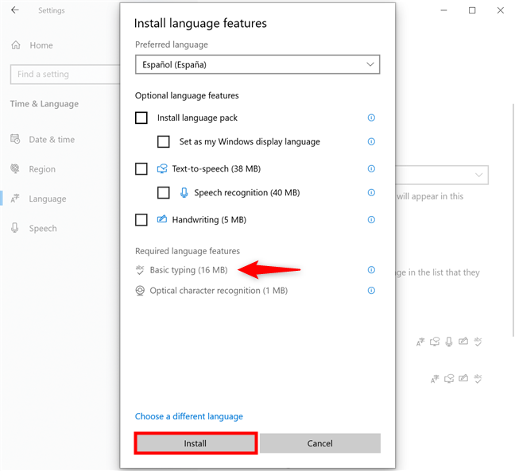
Task: Click the Basic typing abc icon
Action: [140, 270]
